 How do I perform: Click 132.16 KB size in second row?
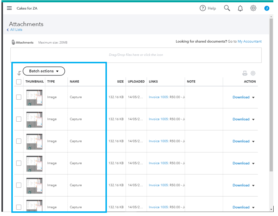click(116, 119)
